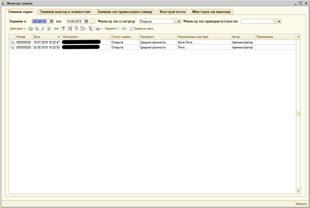310x208 pixels.
Task: Open status filter selection ellipsis button
Action: click(x=175, y=21)
